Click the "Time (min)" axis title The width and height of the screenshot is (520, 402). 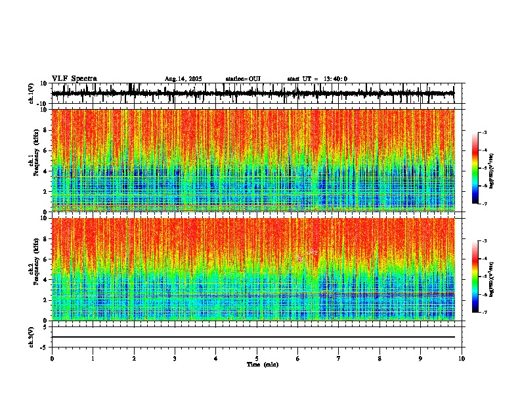click(263, 365)
